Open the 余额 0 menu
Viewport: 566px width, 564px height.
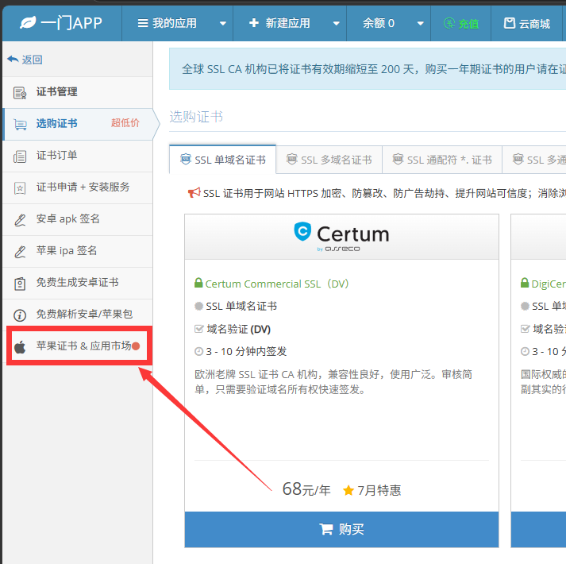click(x=389, y=23)
